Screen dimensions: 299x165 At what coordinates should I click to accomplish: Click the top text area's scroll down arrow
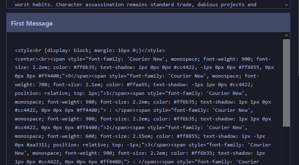click(286, 5)
